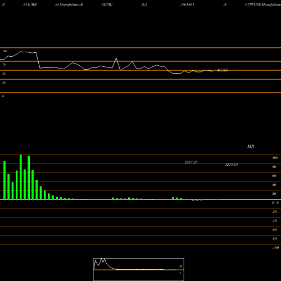Click the RSI axis label 100
This screenshot has height=281, width=281.
coord(5,51)
